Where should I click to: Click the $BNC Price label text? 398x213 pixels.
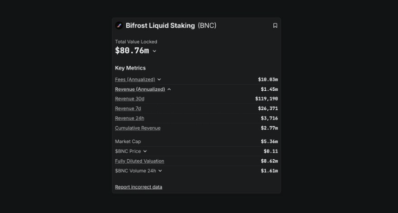[x=128, y=151]
